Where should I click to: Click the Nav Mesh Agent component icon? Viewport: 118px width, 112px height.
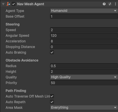[8, 4]
